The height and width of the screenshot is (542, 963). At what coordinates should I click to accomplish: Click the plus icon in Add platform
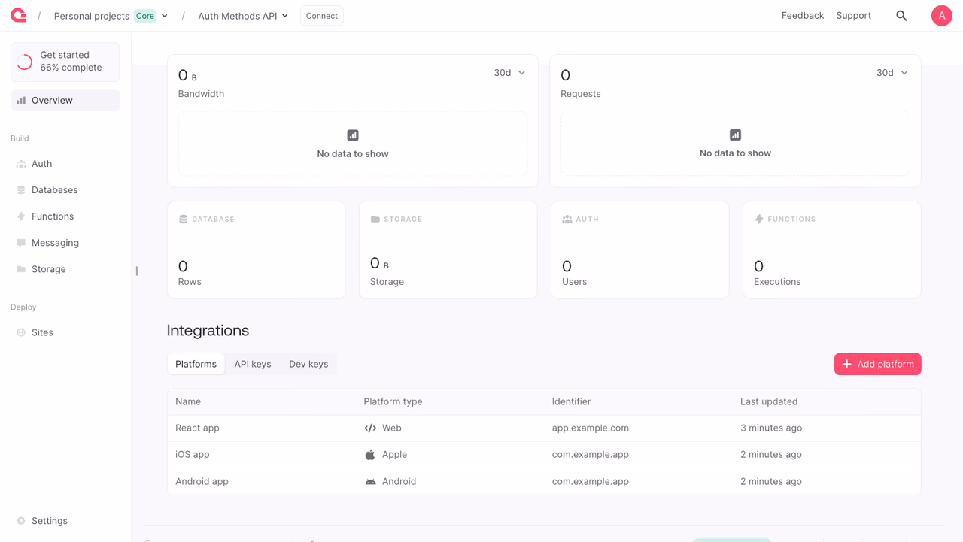tap(846, 364)
